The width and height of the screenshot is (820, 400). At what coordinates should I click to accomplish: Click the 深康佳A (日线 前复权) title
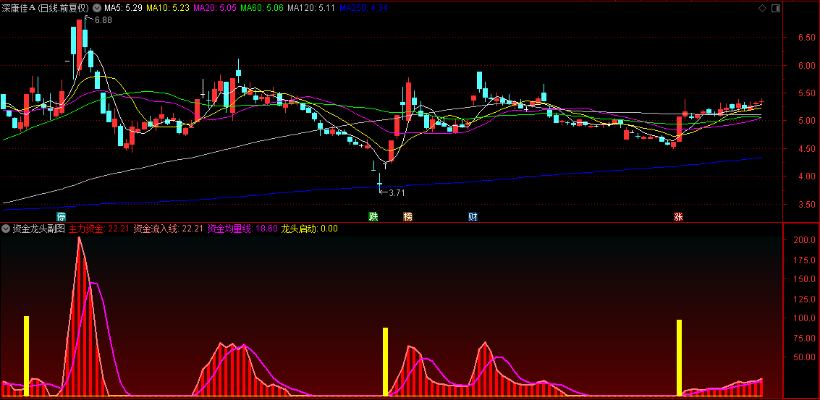tap(45, 8)
